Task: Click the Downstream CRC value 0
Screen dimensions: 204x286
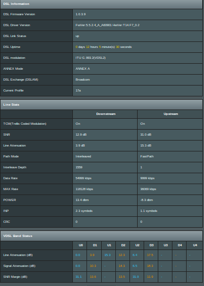Action: (x=77, y=222)
